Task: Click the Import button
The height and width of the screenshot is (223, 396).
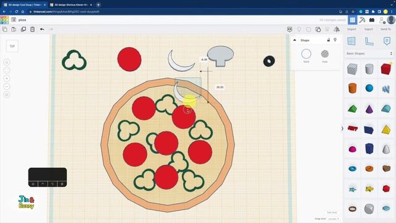Action: click(351, 29)
